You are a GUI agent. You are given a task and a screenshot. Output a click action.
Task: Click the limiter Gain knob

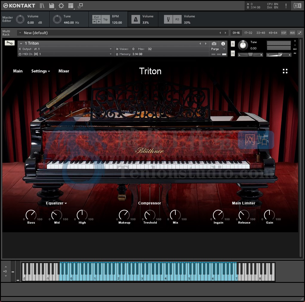coord(269,215)
